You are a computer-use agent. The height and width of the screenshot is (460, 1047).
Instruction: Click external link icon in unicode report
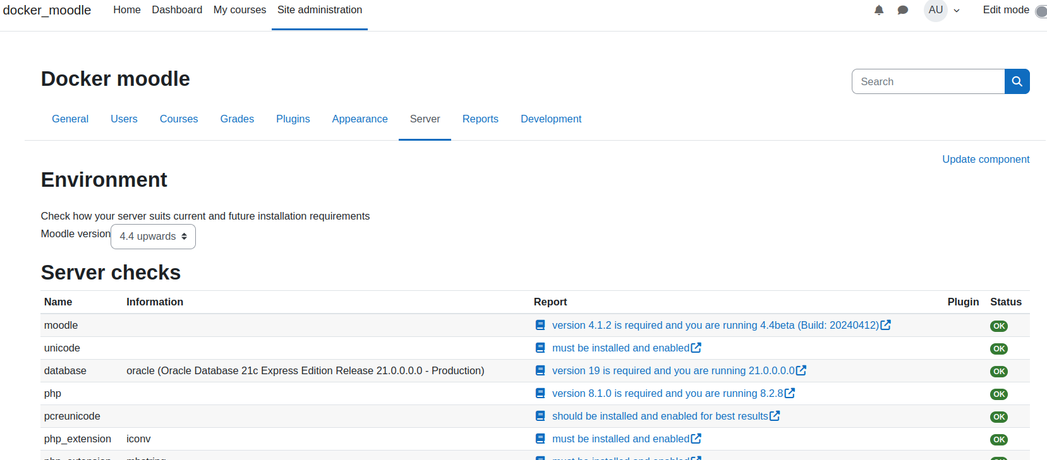[x=696, y=348]
